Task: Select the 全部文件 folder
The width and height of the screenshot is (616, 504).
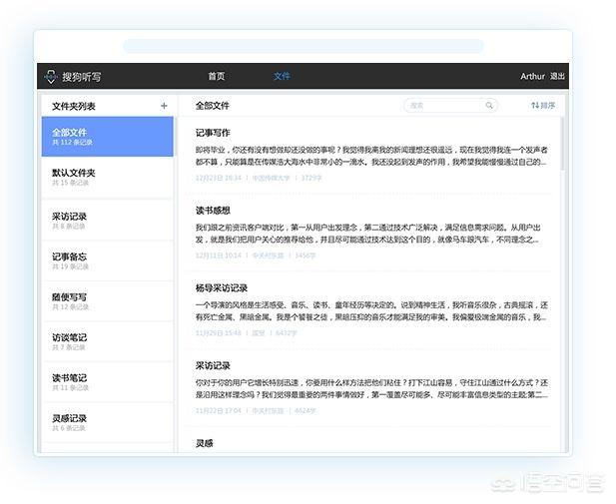Action: pyautogui.click(x=107, y=137)
